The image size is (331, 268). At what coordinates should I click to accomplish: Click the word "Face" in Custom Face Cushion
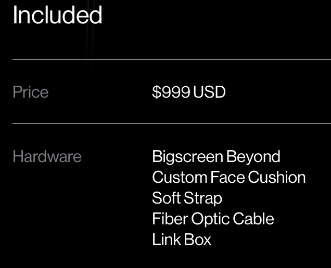[227, 177]
